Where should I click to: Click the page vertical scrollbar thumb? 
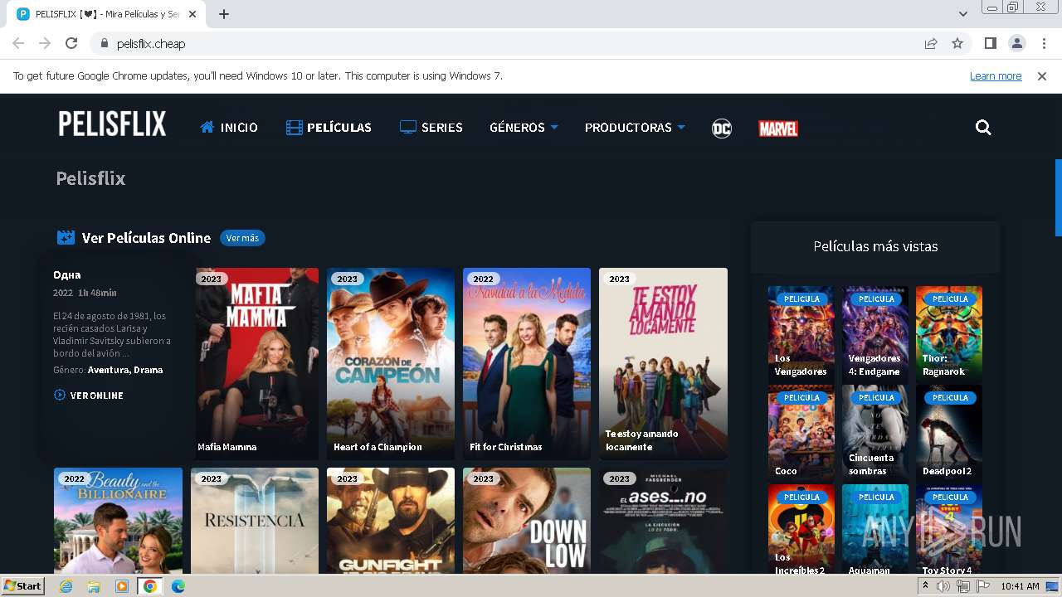click(1058, 197)
